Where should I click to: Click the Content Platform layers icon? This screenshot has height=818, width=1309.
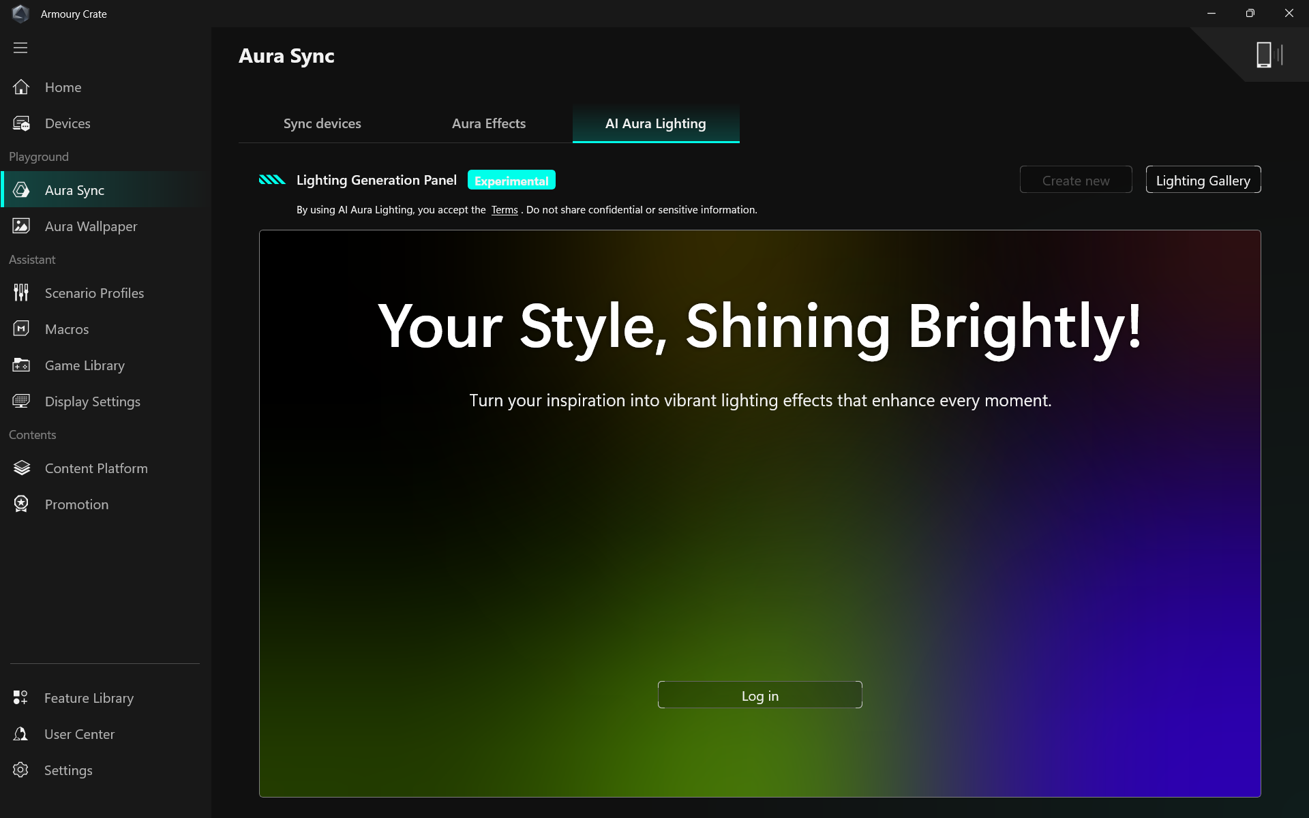click(x=21, y=468)
